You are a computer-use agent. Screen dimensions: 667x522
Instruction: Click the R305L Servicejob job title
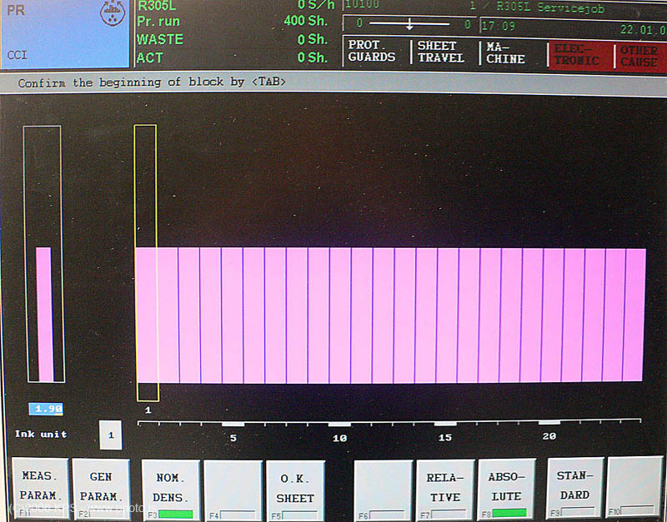(x=550, y=7)
